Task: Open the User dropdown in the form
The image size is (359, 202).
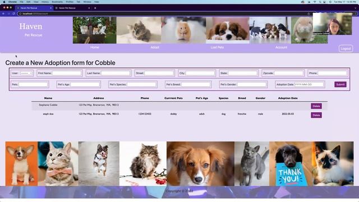Action: (x=26, y=73)
